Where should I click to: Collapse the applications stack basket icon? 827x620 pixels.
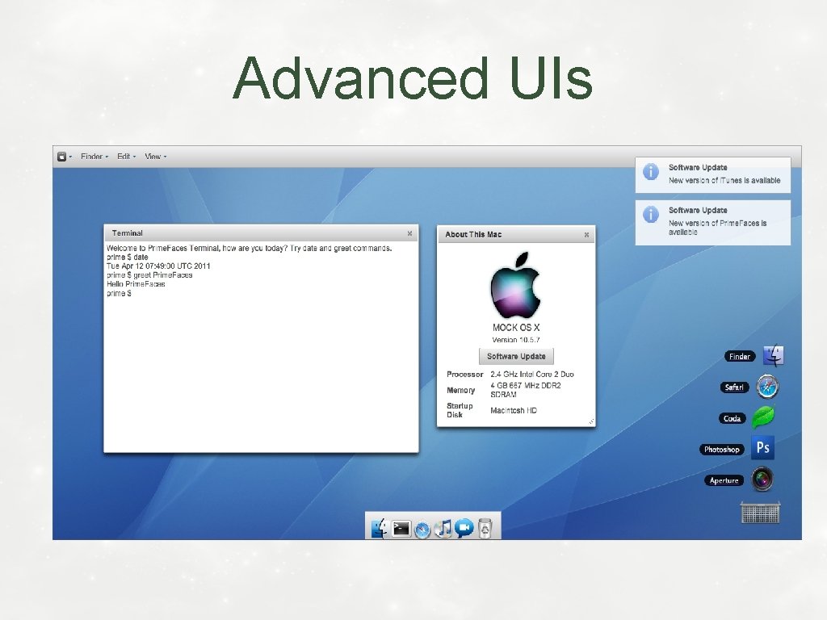click(x=760, y=512)
